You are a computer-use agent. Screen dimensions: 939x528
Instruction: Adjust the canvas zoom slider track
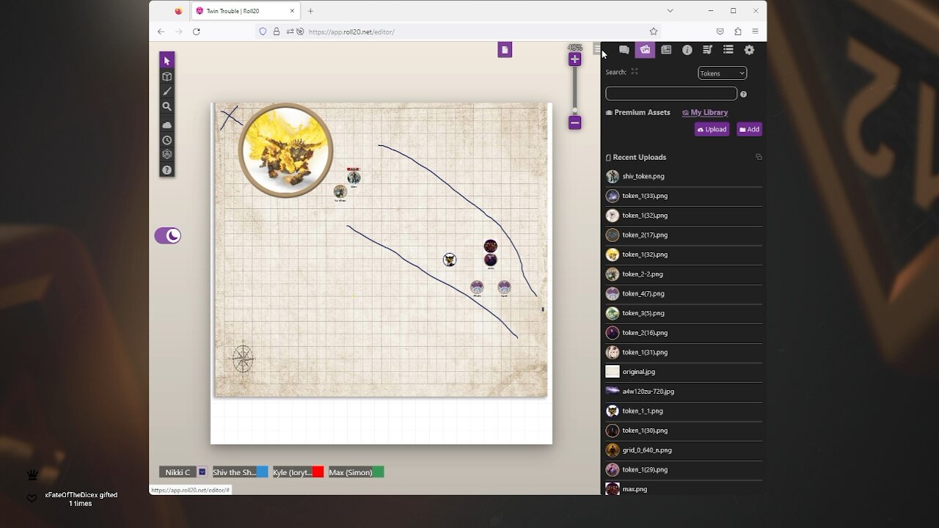[x=574, y=91]
